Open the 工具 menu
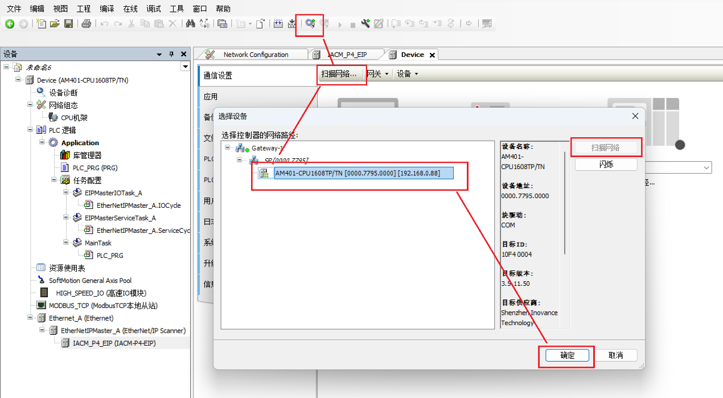This screenshot has width=723, height=398. [176, 8]
